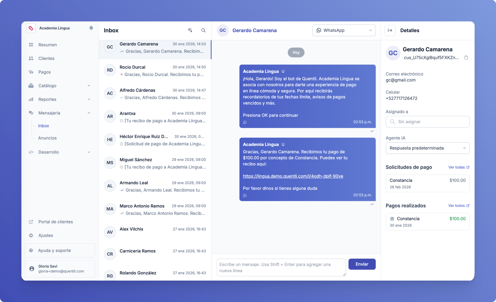
Task: Focus the message text input box
Action: [281, 267]
